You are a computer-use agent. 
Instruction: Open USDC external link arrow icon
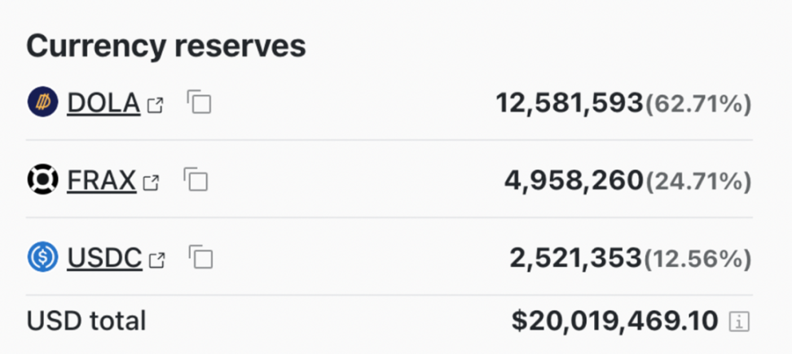pyautogui.click(x=156, y=260)
